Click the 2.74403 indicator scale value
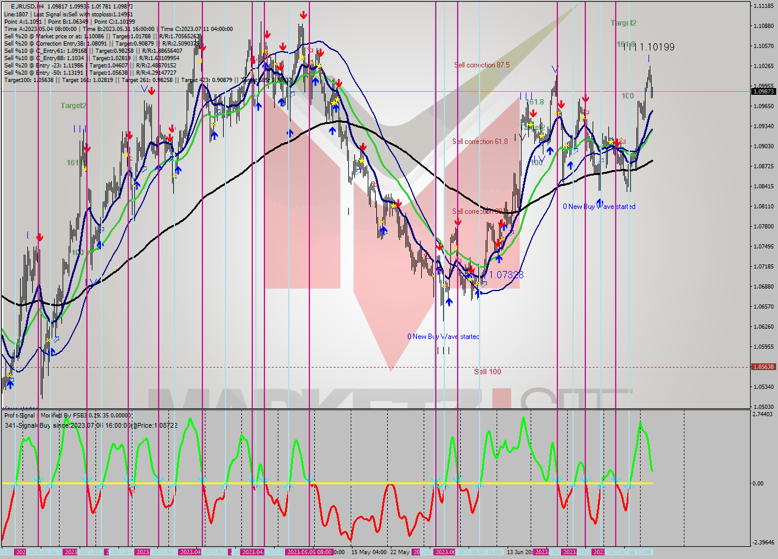The image size is (778, 559). click(763, 414)
